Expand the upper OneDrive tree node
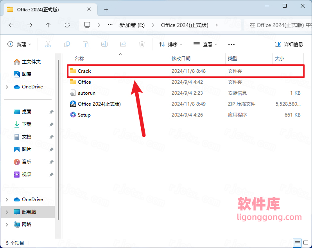Screen dimensions: 312x248 [7, 87]
